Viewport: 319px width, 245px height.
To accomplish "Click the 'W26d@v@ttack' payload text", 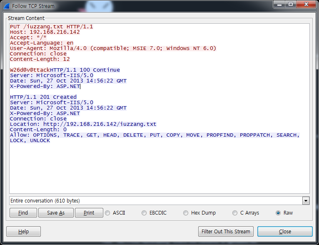I will (30, 70).
